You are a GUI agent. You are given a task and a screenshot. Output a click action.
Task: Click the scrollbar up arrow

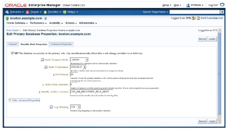coord(219,30)
